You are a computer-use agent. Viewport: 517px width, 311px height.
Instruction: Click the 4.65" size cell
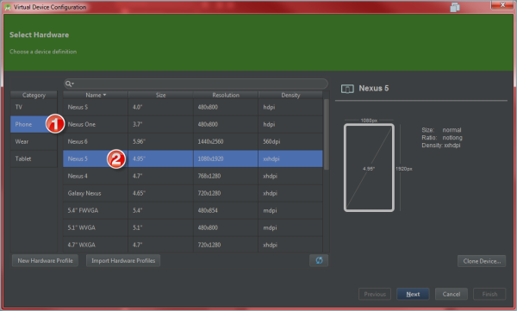click(x=160, y=193)
